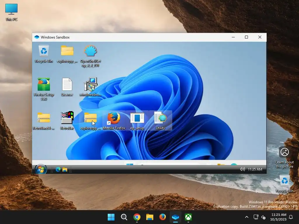Screen dimensions: 299x224
Task: Open the host notification bell
Action: (291, 217)
